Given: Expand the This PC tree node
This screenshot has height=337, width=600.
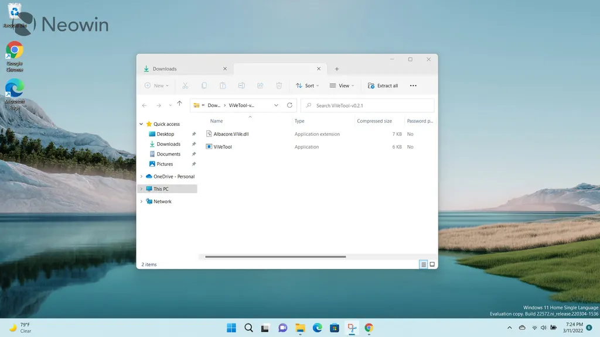Looking at the screenshot, I should pyautogui.click(x=141, y=189).
